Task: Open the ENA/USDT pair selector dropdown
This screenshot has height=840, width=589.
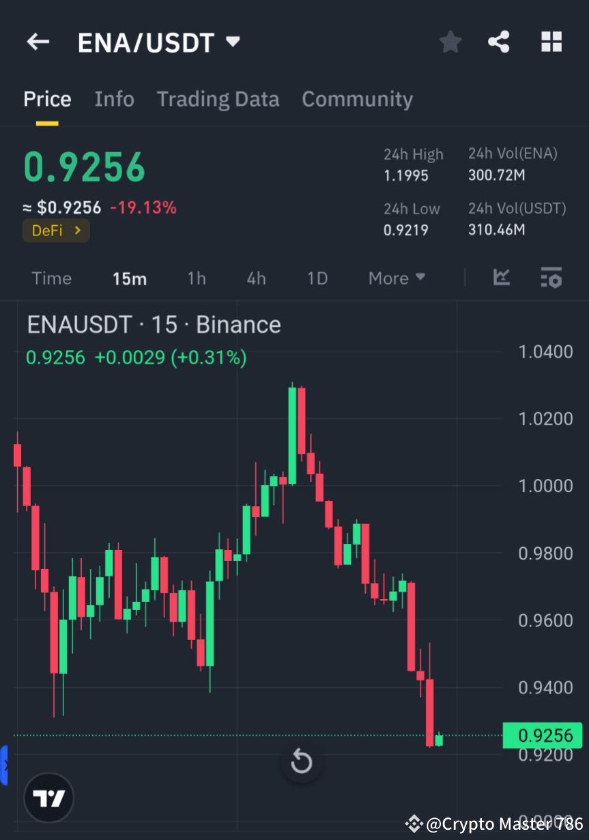Action: (x=160, y=42)
